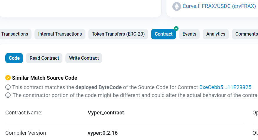Show the Comments tab
Screen dimensions: 258x140
(245, 34)
